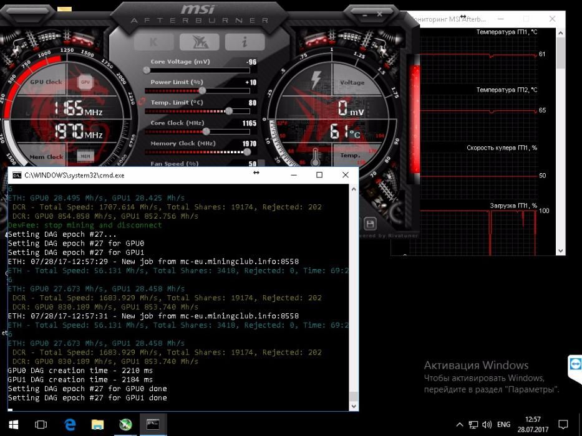This screenshot has width=582, height=436.
Task: Open the cmd.exe window system menu icon
Action: [x=17, y=176]
